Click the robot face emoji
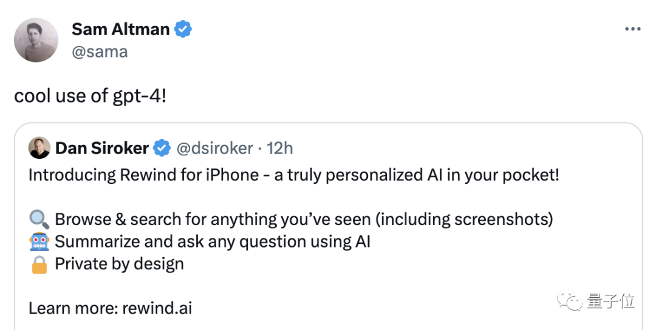The height and width of the screenshot is (330, 656). click(38, 242)
